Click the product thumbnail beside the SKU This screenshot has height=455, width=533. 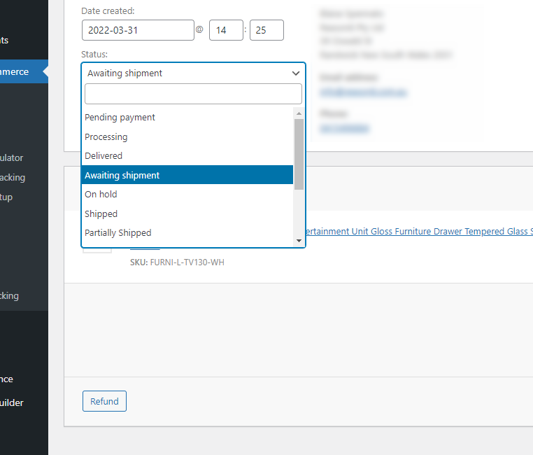click(x=97, y=251)
